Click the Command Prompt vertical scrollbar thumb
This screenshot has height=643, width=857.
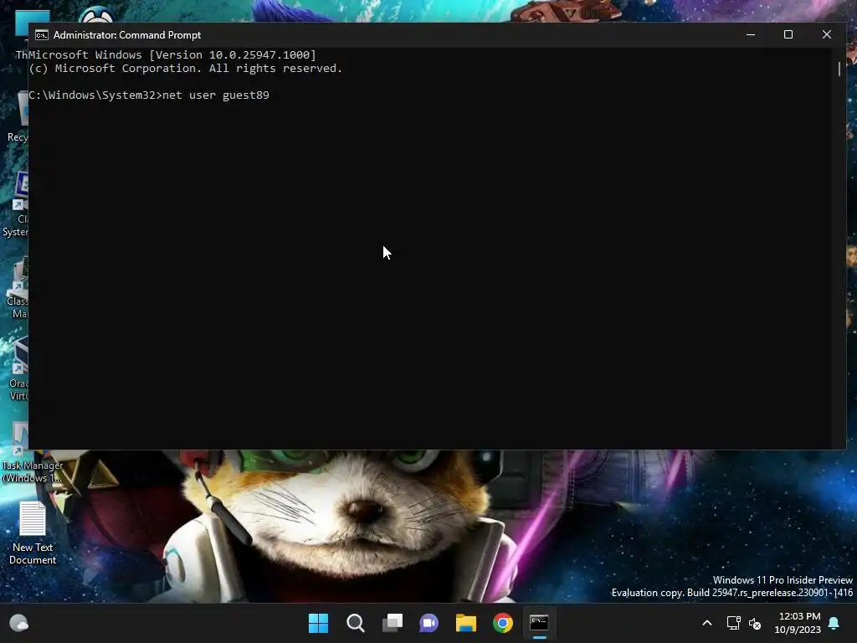[x=839, y=69]
